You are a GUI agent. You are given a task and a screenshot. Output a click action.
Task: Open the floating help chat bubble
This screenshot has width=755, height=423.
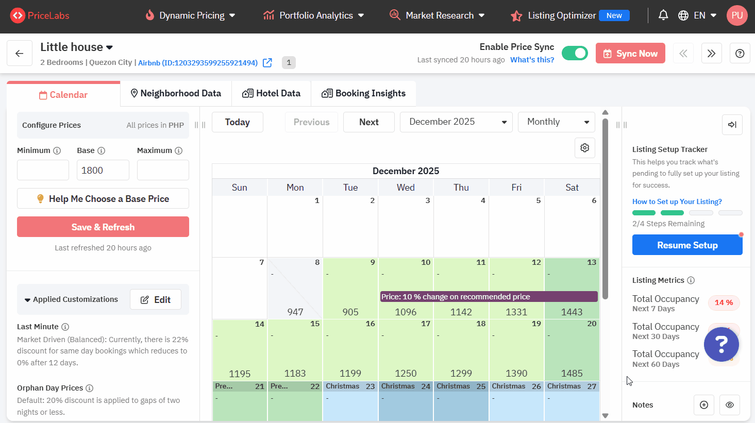coord(721,344)
